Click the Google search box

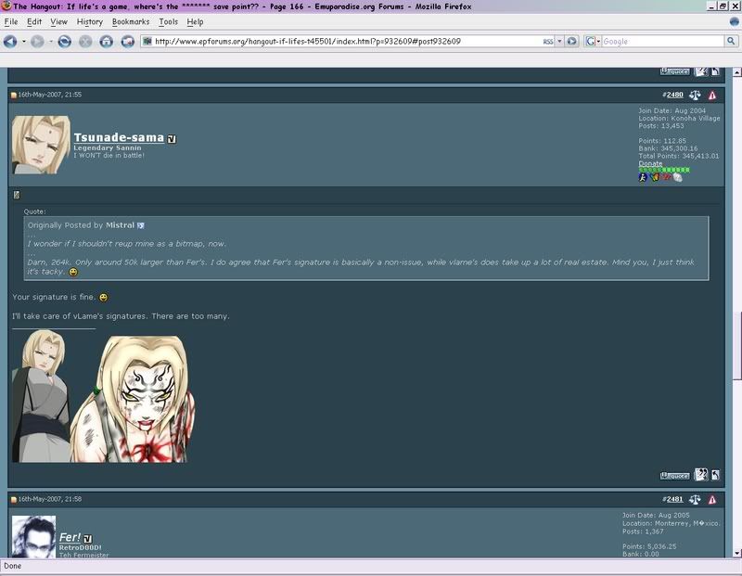point(662,41)
